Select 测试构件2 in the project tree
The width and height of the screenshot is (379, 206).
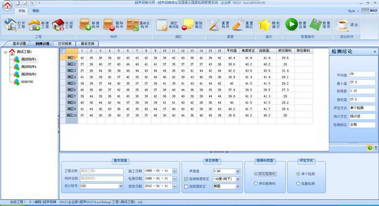pyautogui.click(x=29, y=74)
